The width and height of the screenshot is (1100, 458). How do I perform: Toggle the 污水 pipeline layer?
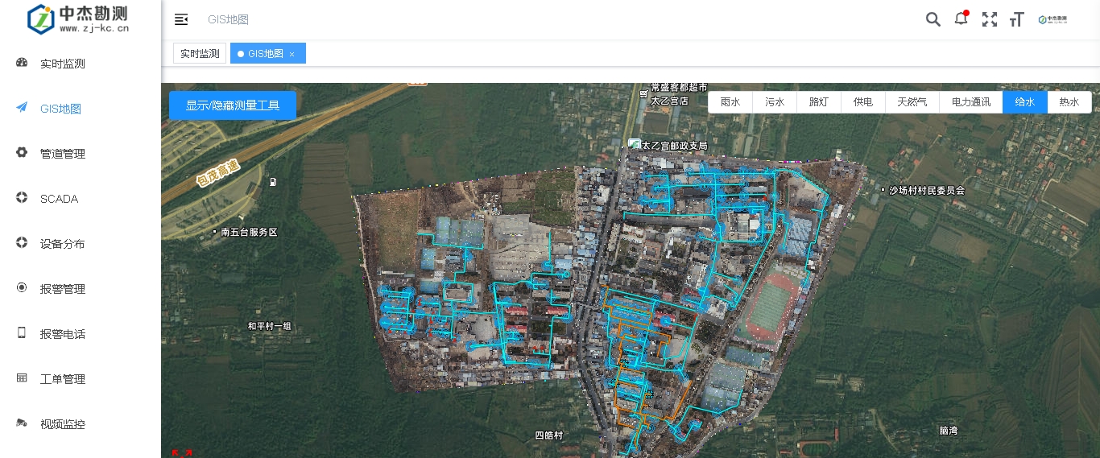click(775, 102)
